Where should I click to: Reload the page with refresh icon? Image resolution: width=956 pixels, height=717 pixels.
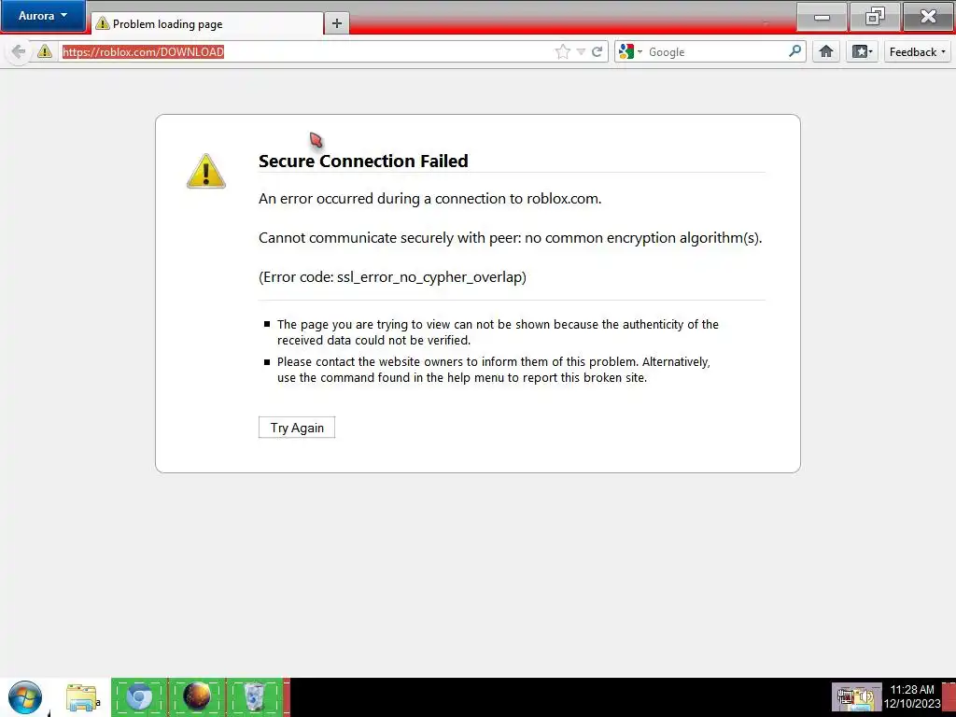(x=597, y=52)
